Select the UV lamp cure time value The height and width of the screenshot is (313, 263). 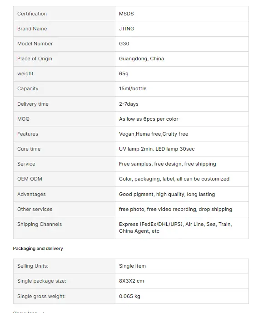(157, 149)
